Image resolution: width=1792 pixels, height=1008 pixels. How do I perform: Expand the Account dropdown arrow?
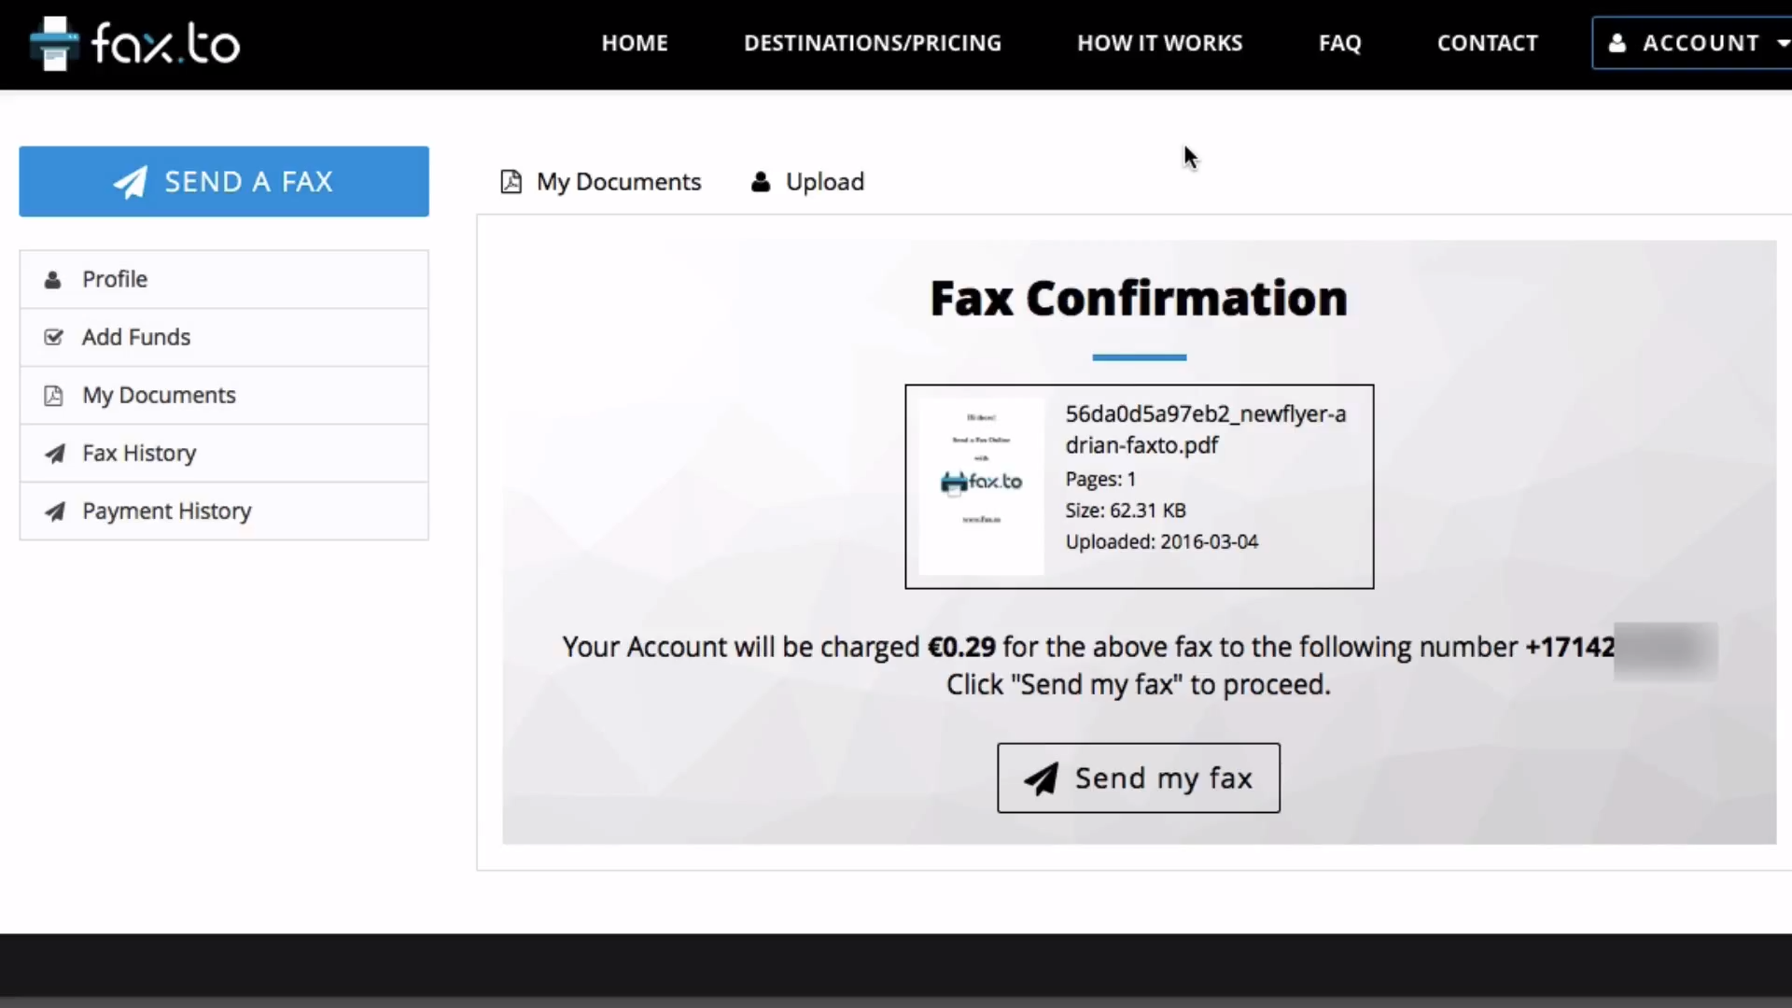coord(1782,44)
